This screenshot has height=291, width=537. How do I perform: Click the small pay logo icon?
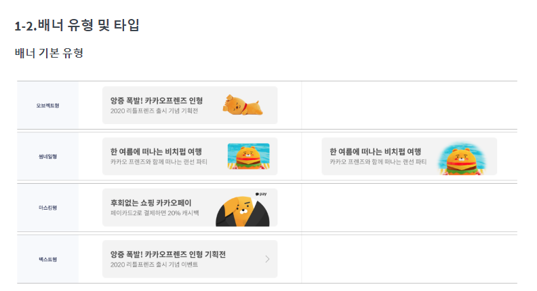[261, 194]
